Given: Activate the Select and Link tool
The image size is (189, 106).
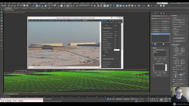Looking at the screenshot, I should pyautogui.click(x=9, y=6).
